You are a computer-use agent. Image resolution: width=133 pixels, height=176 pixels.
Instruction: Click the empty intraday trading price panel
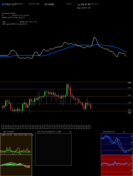tap(53, 149)
